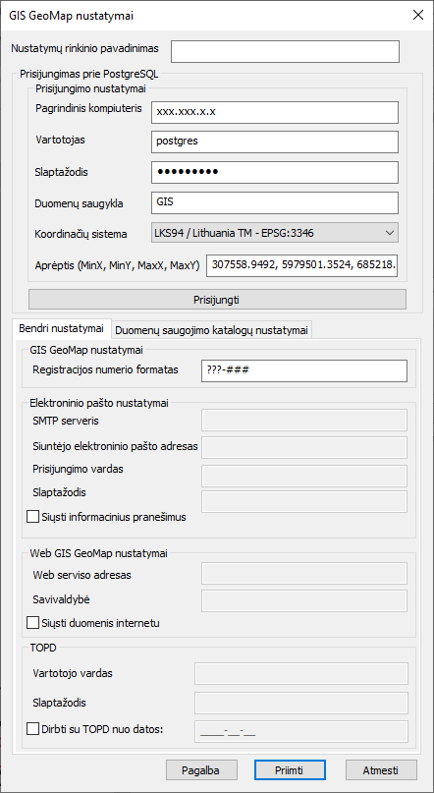Viewport: 434px width, 793px height.
Task: Edit the Registracijos numerio formatas field
Action: tap(303, 370)
